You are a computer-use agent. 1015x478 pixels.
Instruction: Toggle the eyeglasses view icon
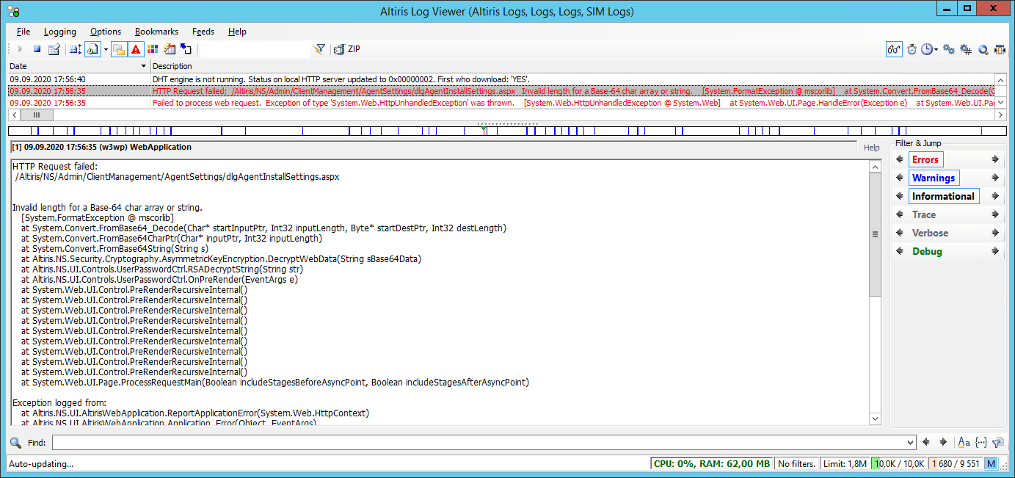coord(894,49)
